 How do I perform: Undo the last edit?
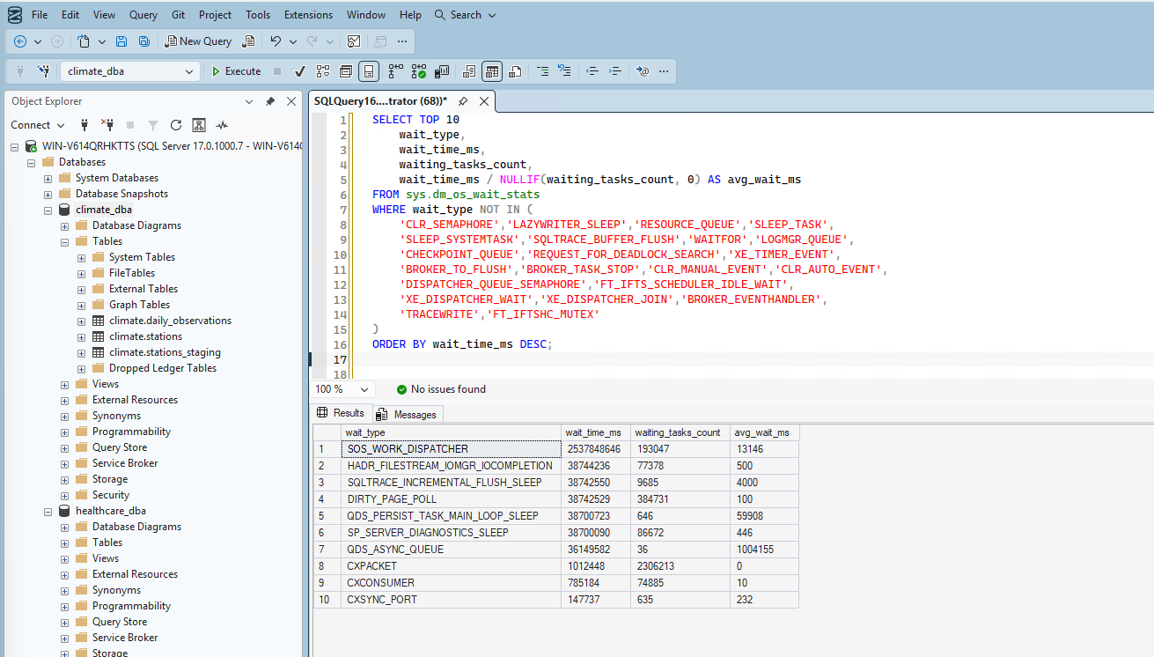tap(276, 41)
